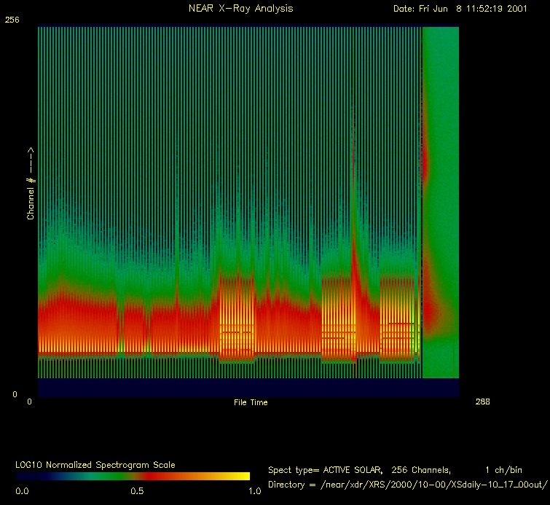Click the 256 label atop the Y axis

tap(11, 20)
